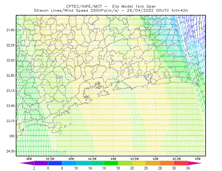Click the chart title 'CPTEC/INPE/MCT'
222x171 pixels.
tap(84, 6)
